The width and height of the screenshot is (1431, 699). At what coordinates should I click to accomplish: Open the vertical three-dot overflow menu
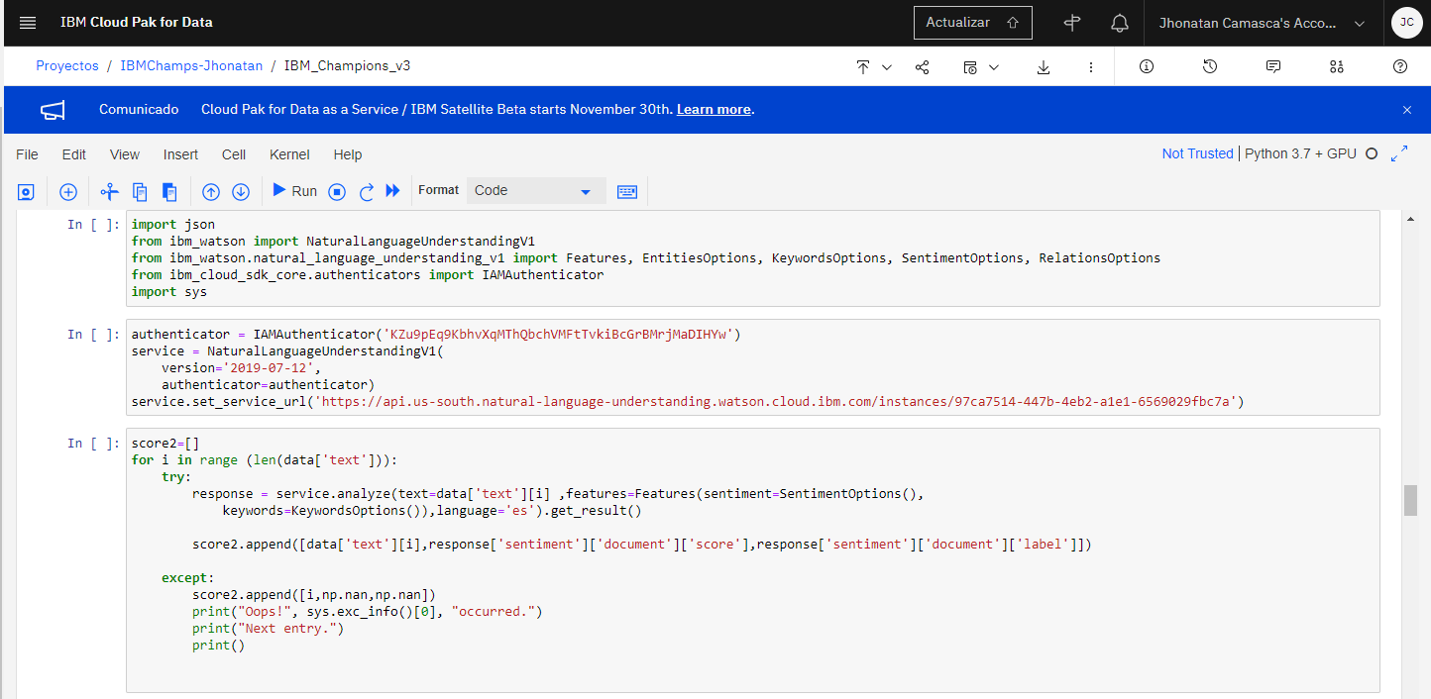point(1091,66)
